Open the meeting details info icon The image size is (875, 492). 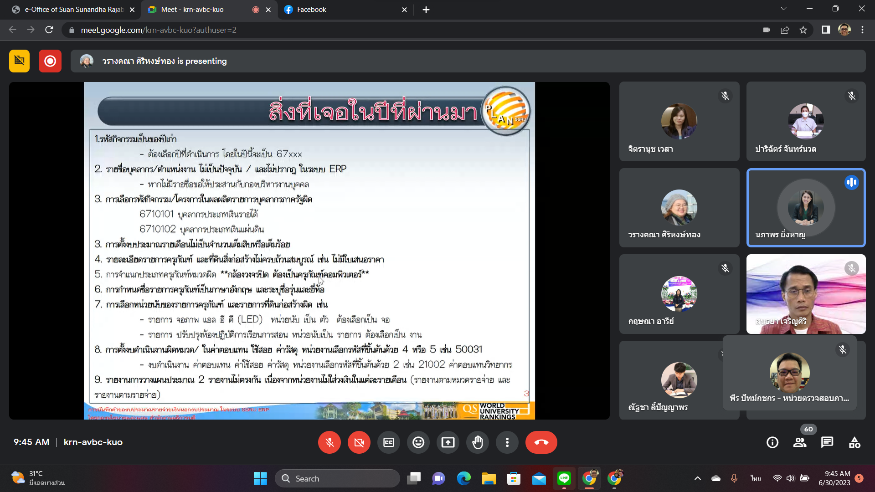[x=772, y=442]
